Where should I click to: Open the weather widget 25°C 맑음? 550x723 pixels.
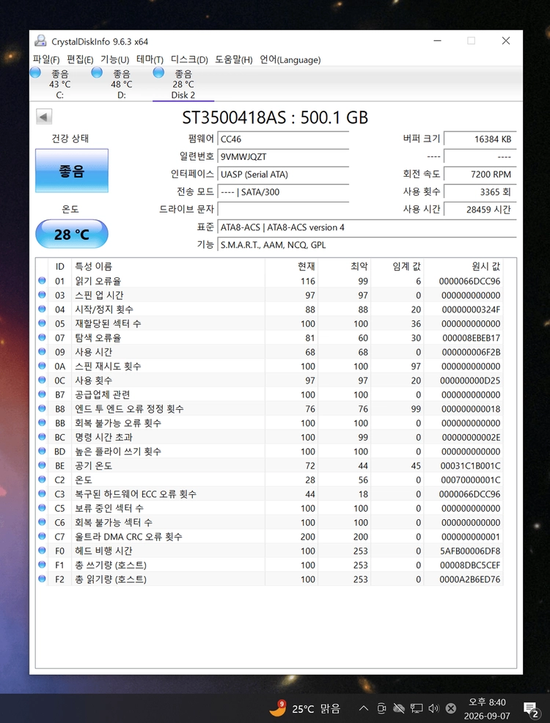tap(305, 708)
